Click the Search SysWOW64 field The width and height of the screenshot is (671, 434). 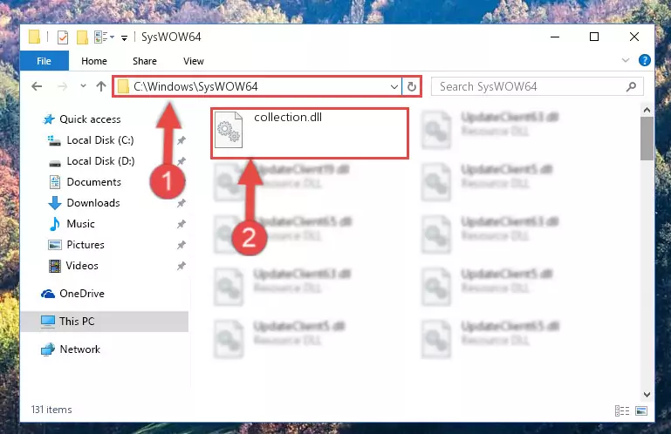[x=537, y=87]
